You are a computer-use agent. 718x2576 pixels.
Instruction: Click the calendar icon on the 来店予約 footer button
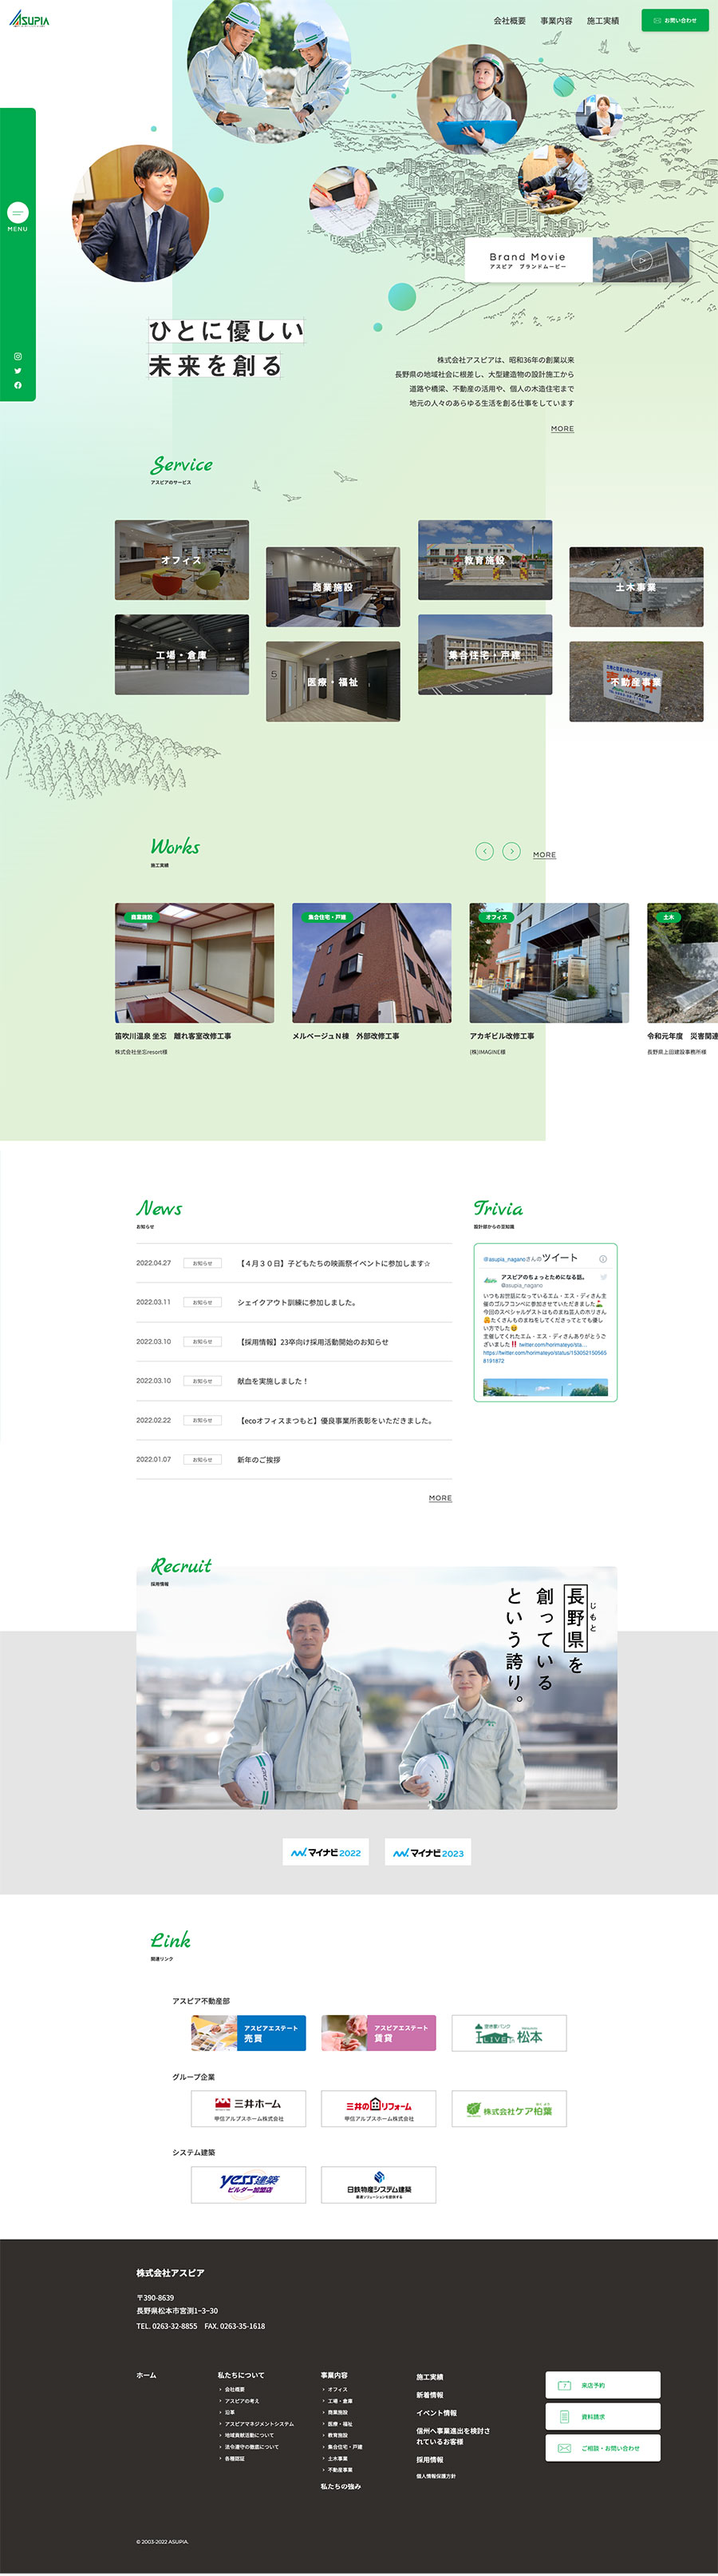tap(563, 2385)
